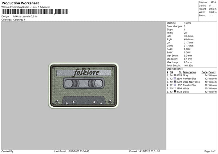Click the Max Jump 8.3 mm value
Image resolution: width=218 pixels, height=154 pixels.
point(188,62)
